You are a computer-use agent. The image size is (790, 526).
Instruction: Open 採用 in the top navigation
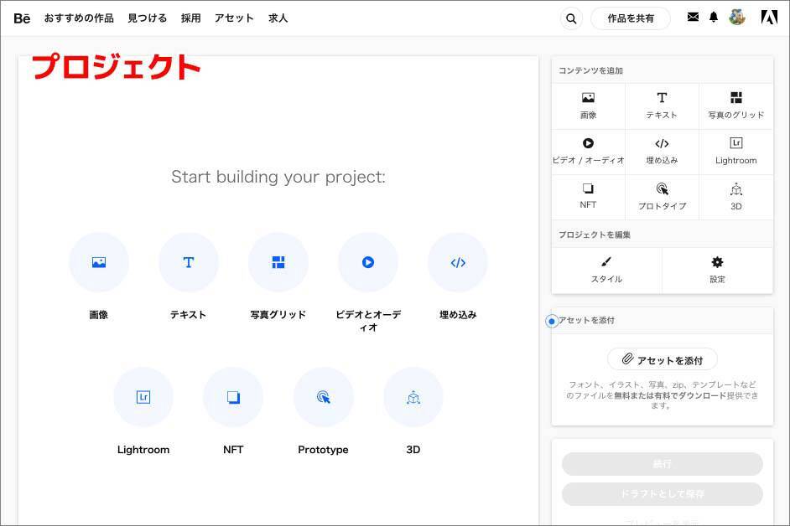tap(191, 18)
